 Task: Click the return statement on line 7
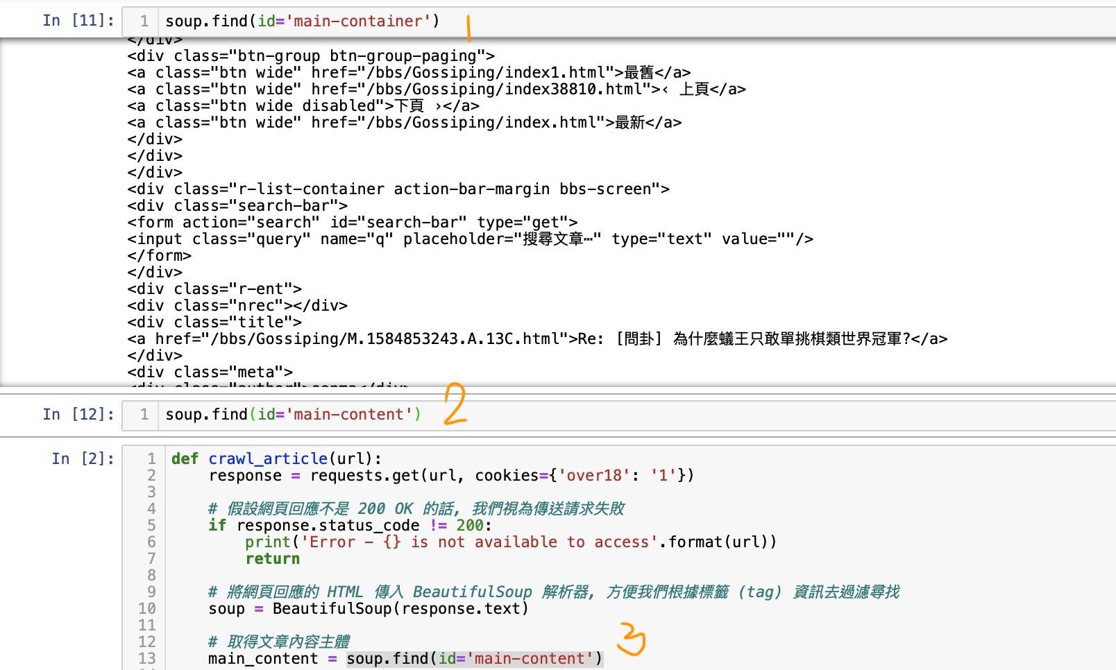pyautogui.click(x=273, y=558)
